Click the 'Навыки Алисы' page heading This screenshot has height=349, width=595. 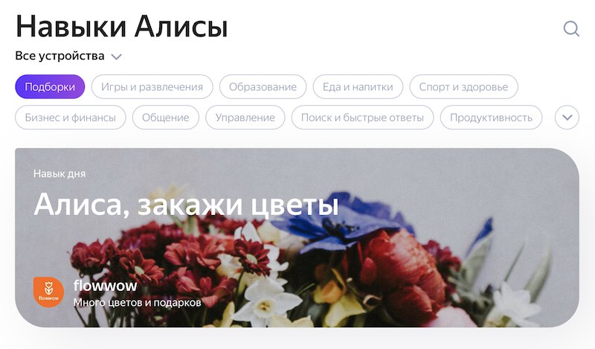tap(122, 27)
